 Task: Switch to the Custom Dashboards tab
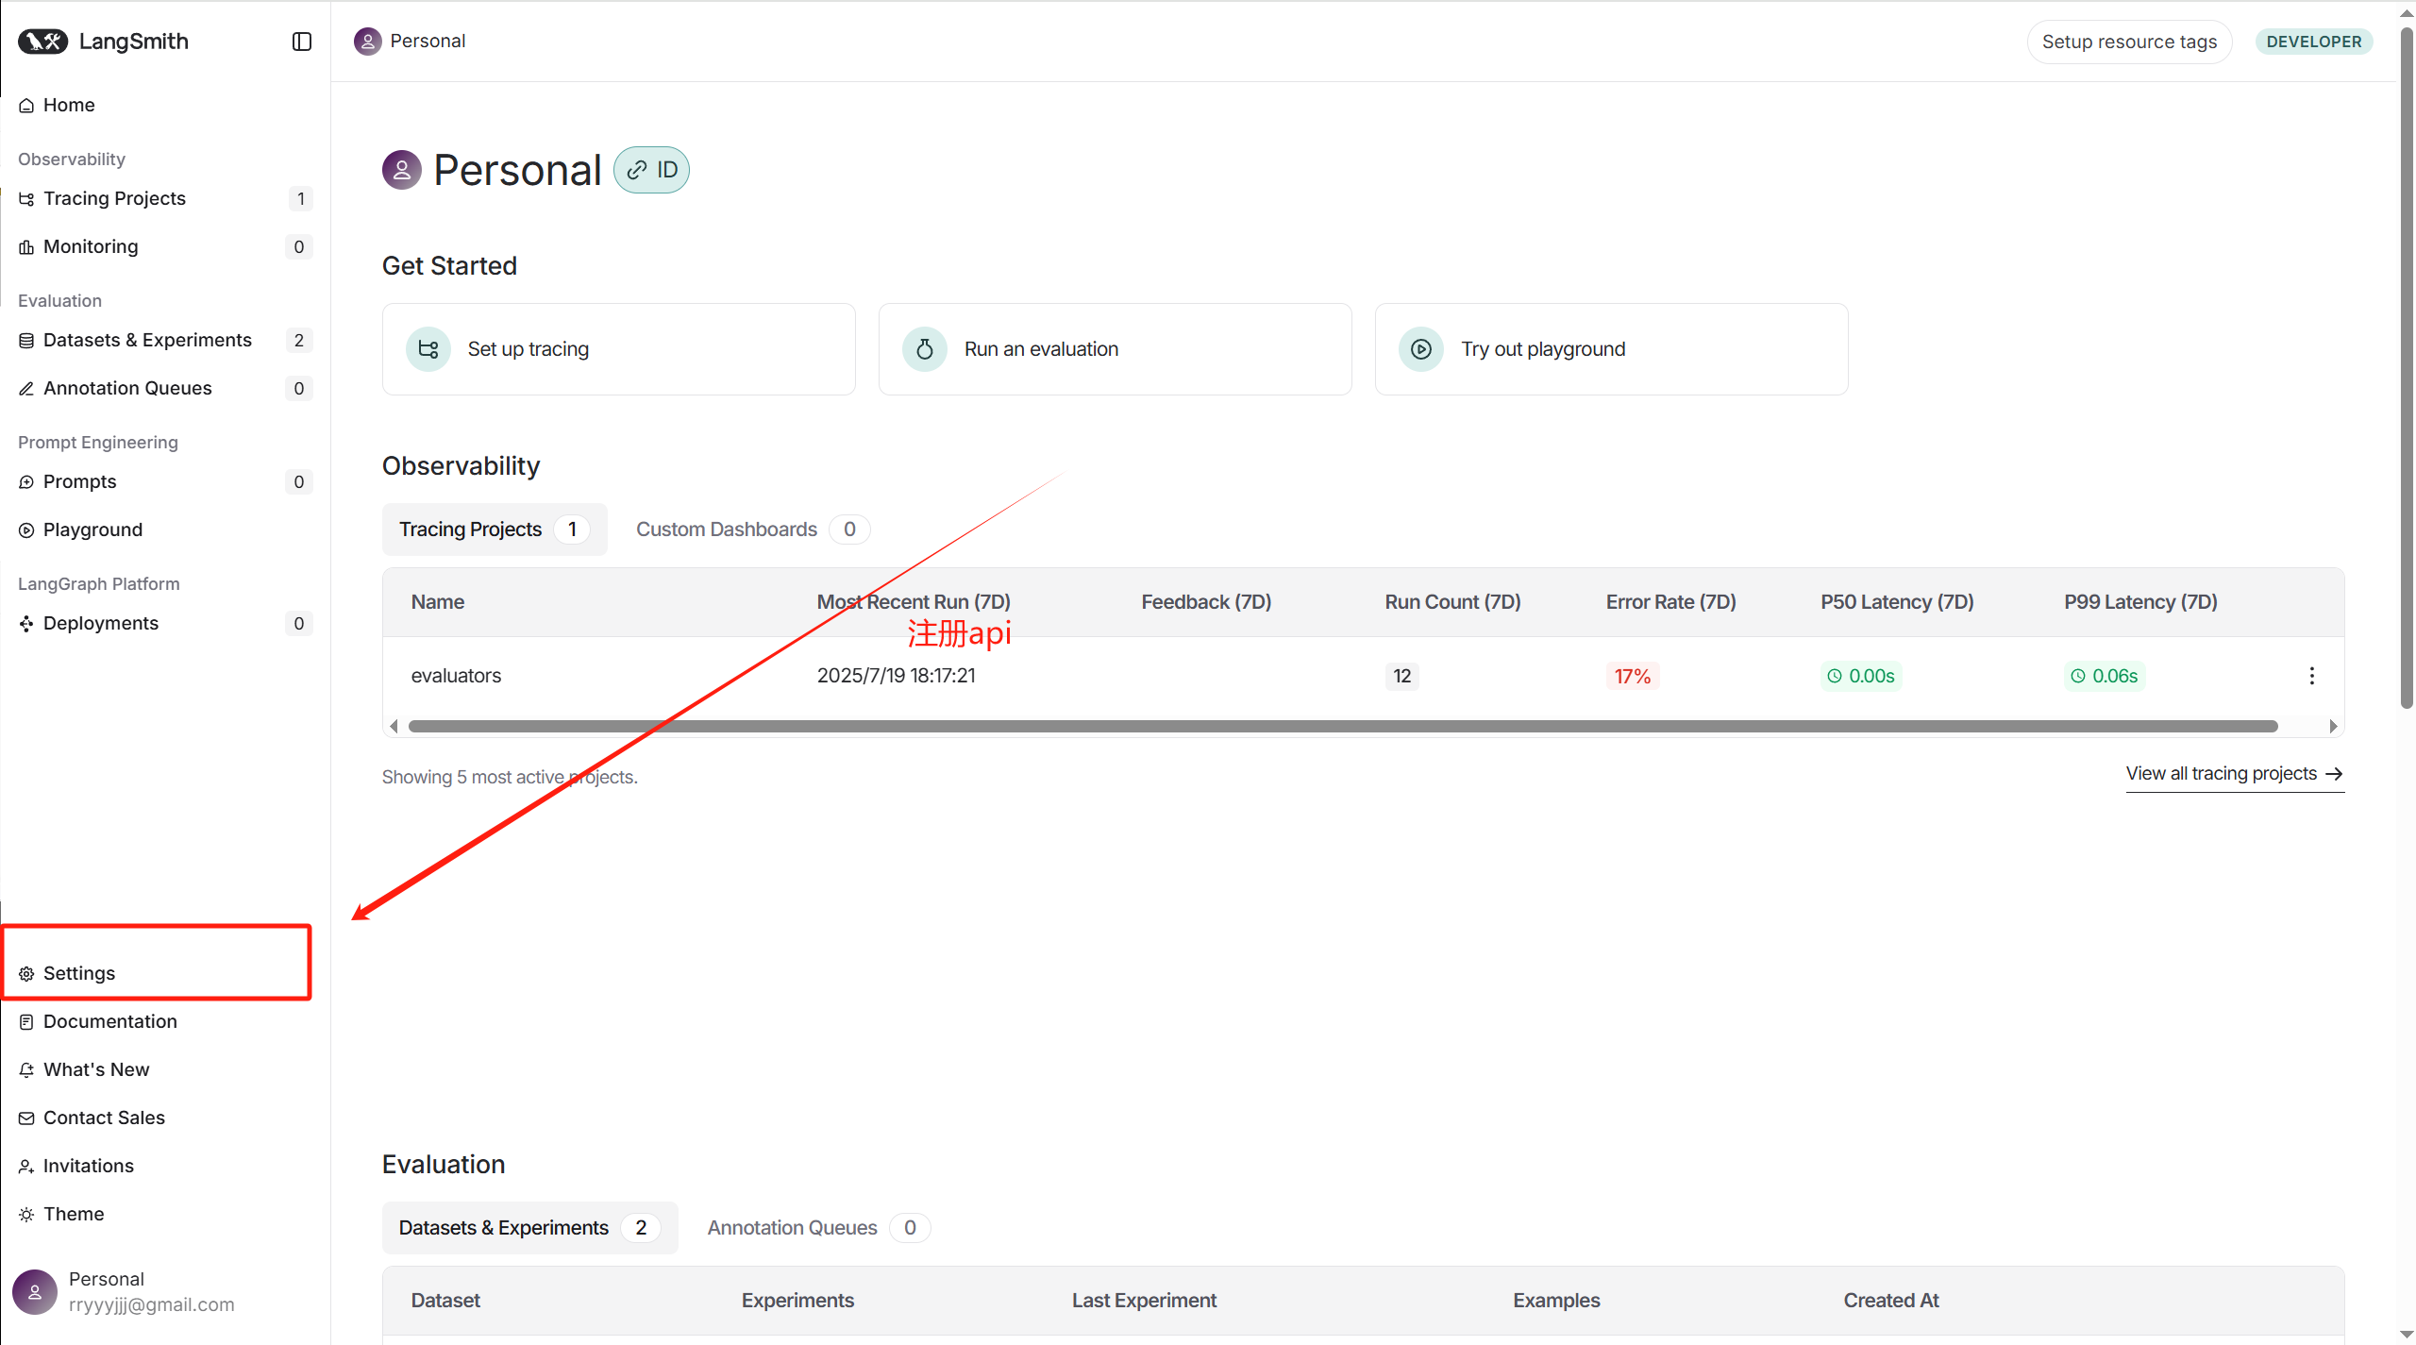753,530
